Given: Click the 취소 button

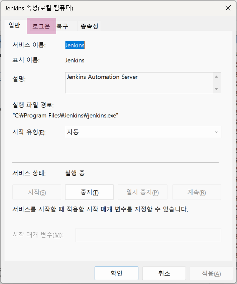Looking at the screenshot, I should (164, 273).
